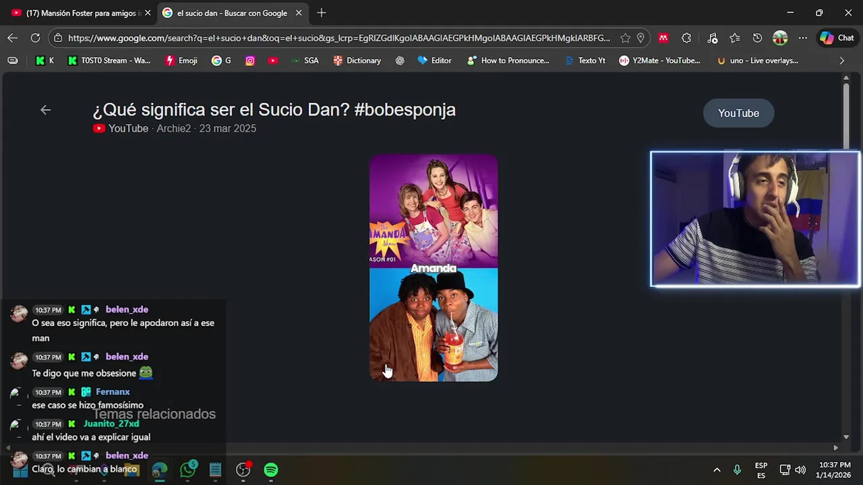Click the lock icon in the address bar
The height and width of the screenshot is (485, 863).
point(59,38)
